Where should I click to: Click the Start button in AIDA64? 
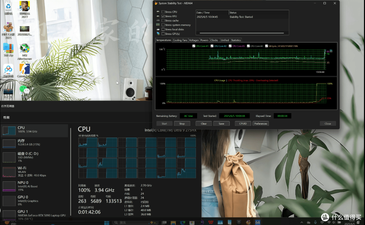click(164, 123)
